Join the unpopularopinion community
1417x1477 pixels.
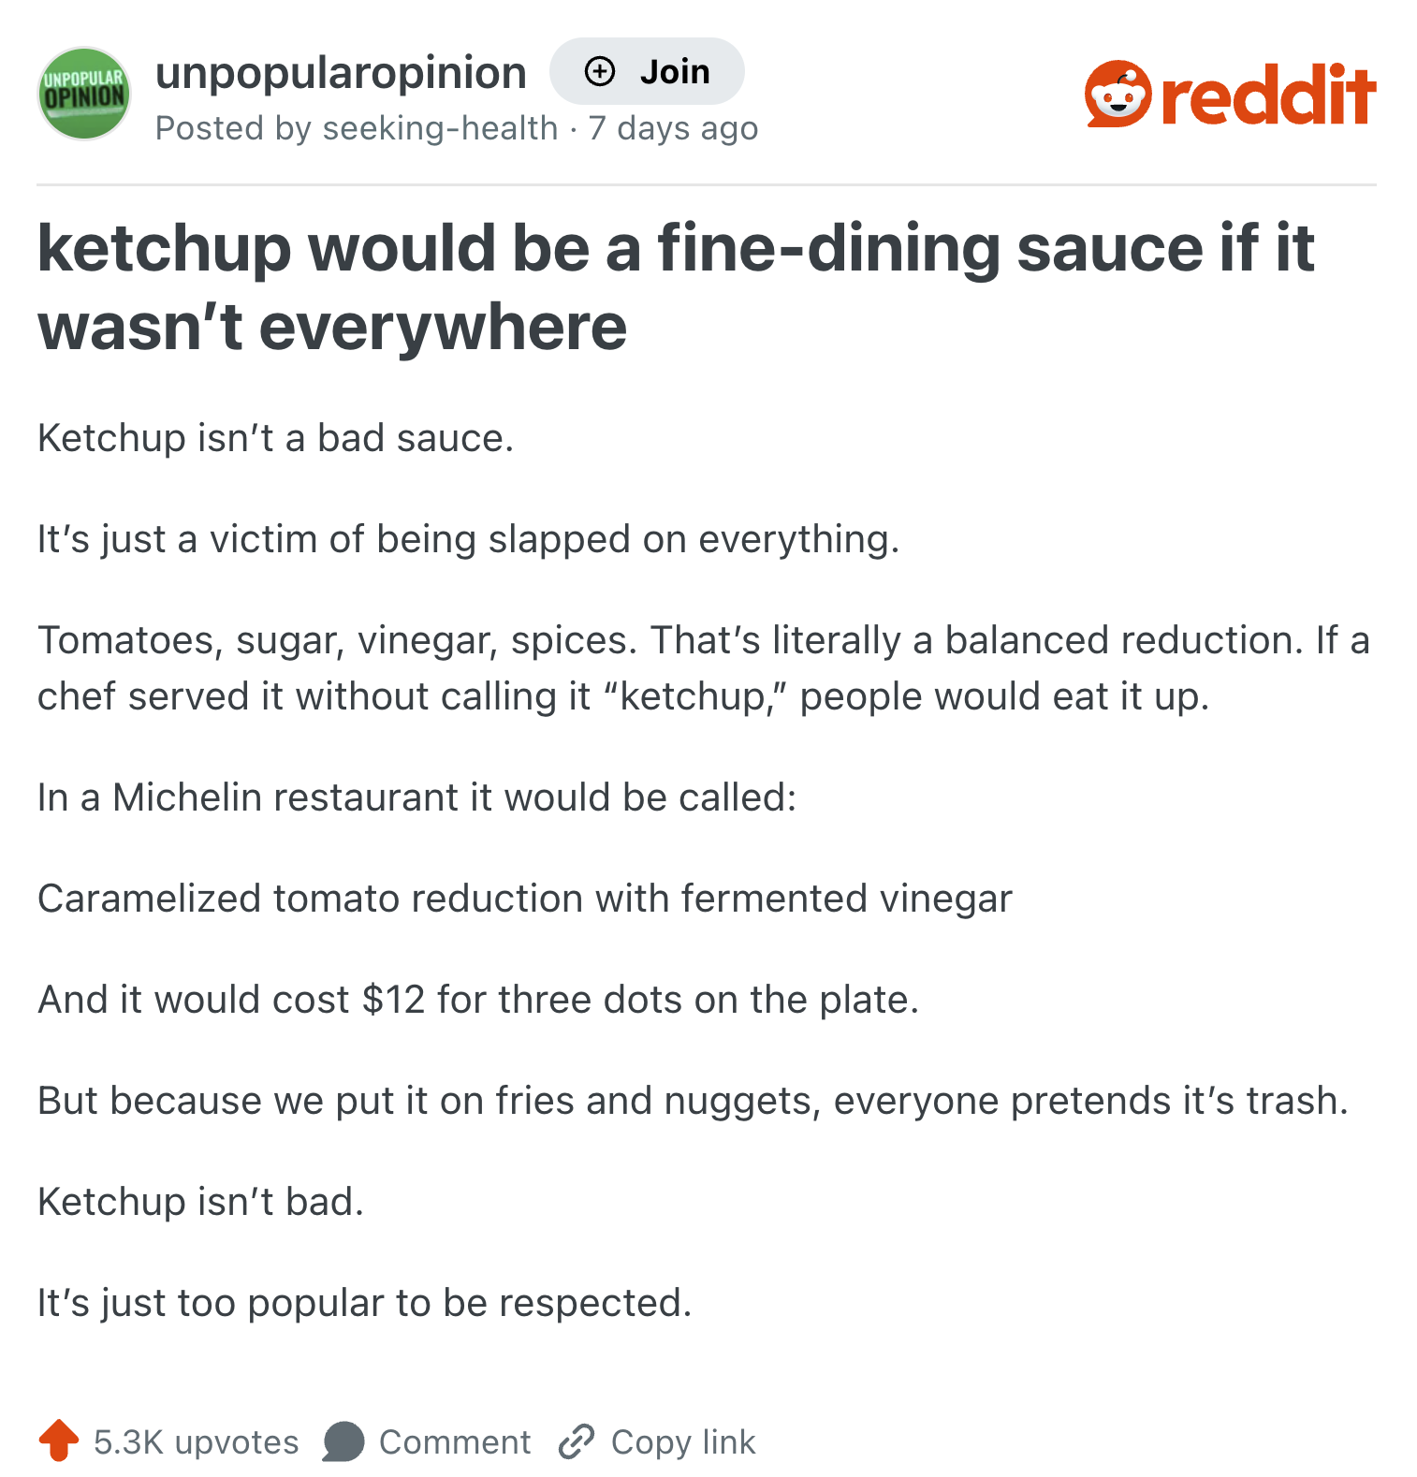click(x=647, y=71)
